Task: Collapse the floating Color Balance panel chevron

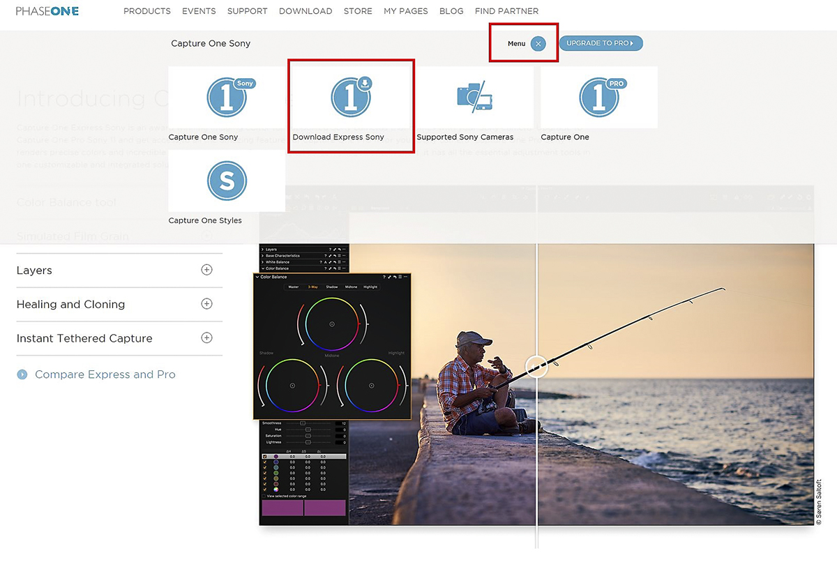Action: [257, 277]
